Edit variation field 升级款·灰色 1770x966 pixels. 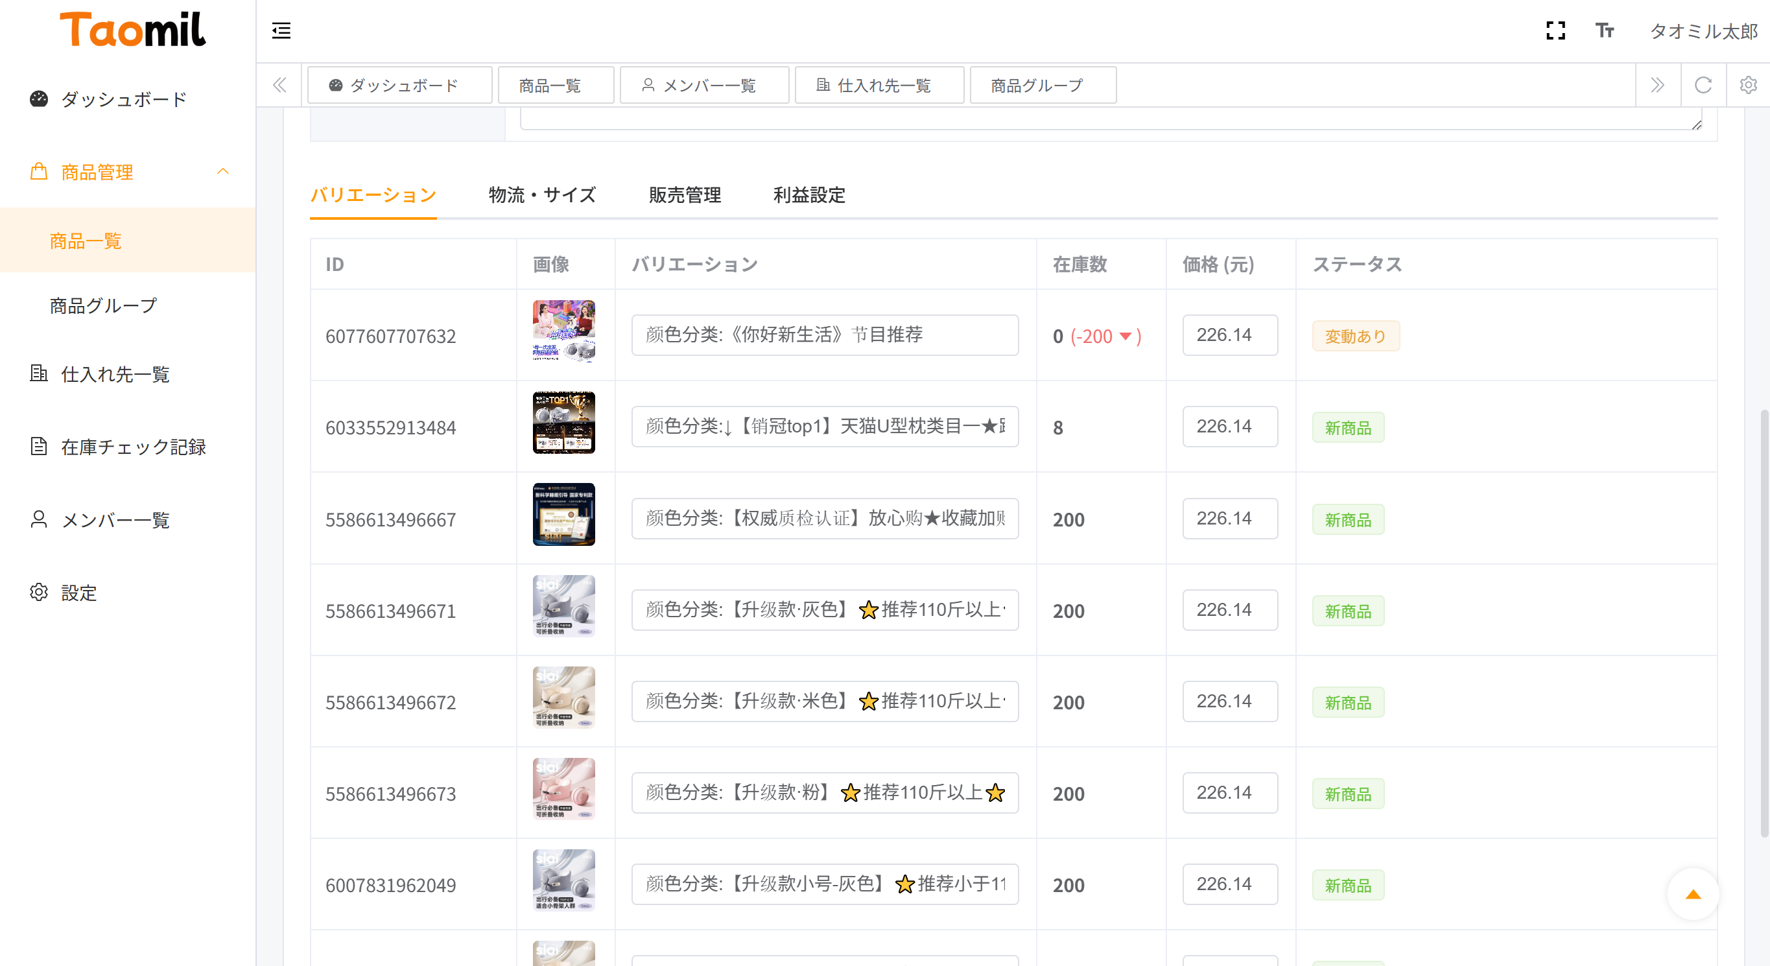pyautogui.click(x=825, y=609)
